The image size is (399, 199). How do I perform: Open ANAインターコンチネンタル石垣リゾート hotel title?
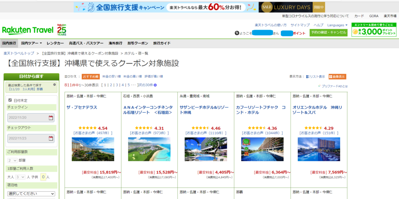pyautogui.click(x=148, y=110)
